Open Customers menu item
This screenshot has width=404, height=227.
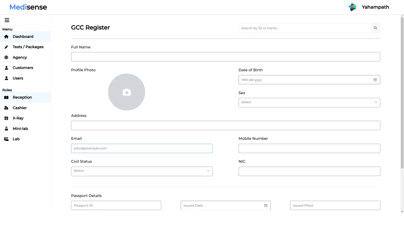[x=25, y=68]
